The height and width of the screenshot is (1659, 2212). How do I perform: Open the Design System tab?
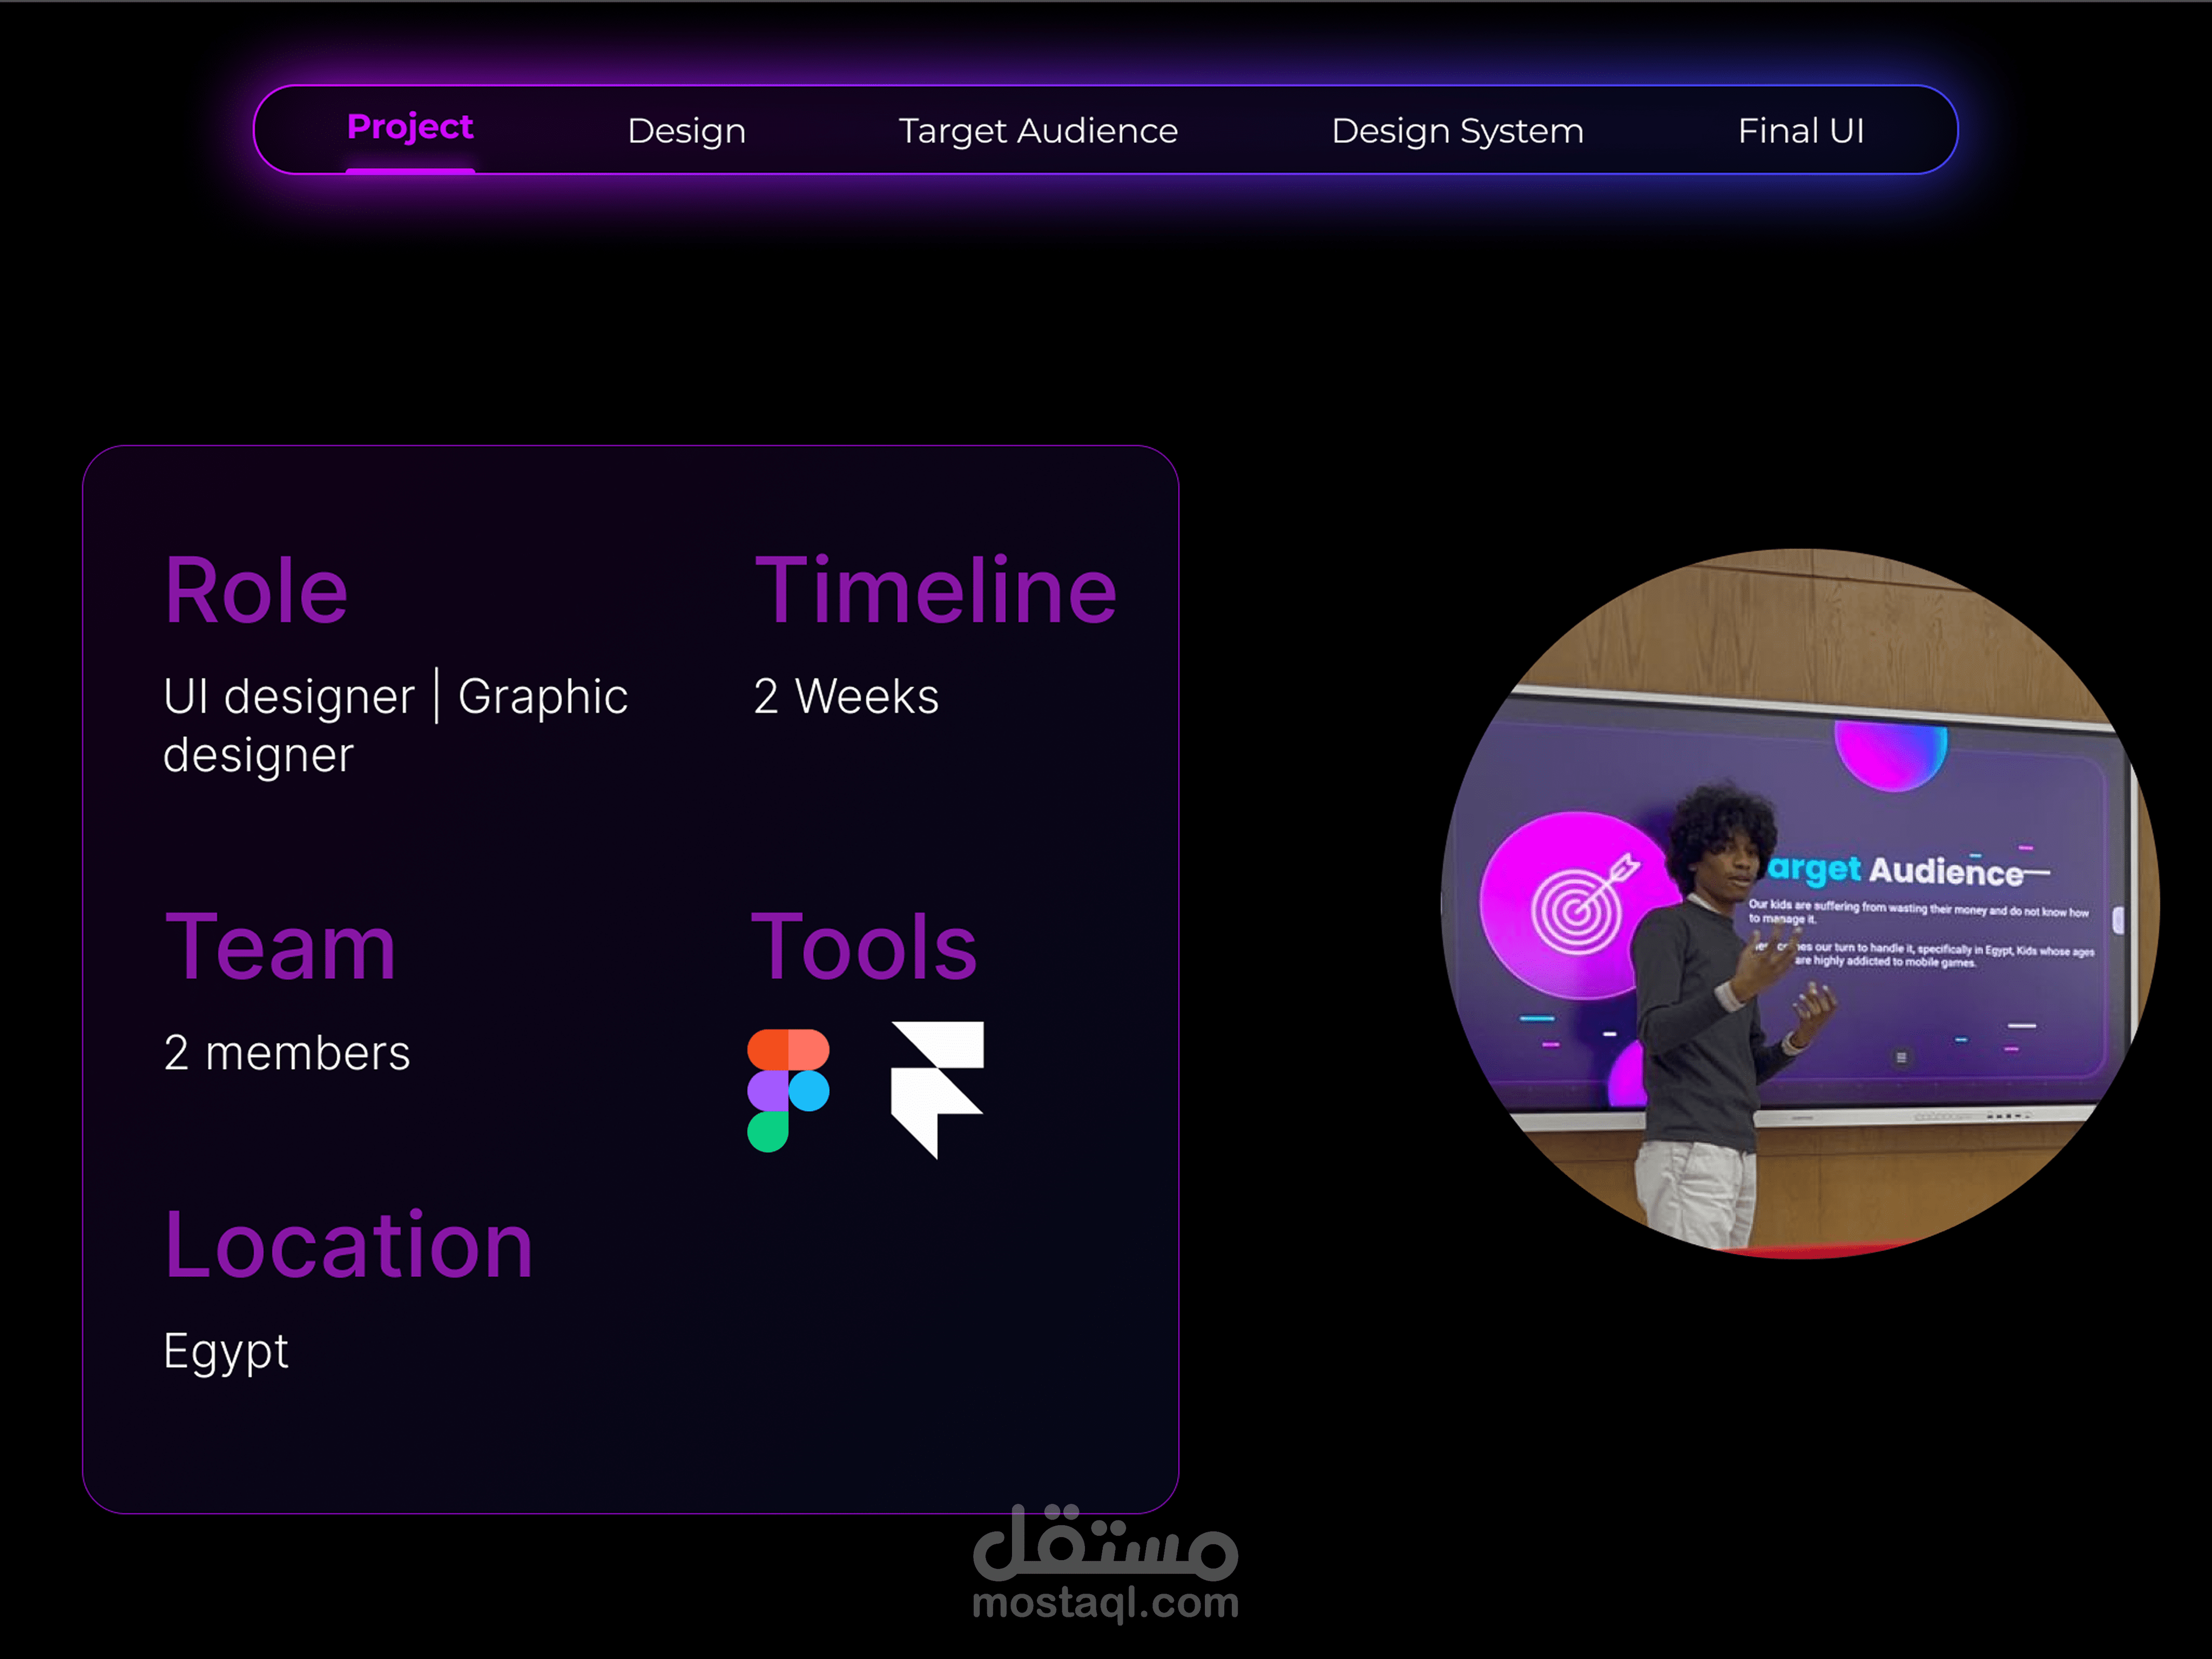pyautogui.click(x=1457, y=131)
